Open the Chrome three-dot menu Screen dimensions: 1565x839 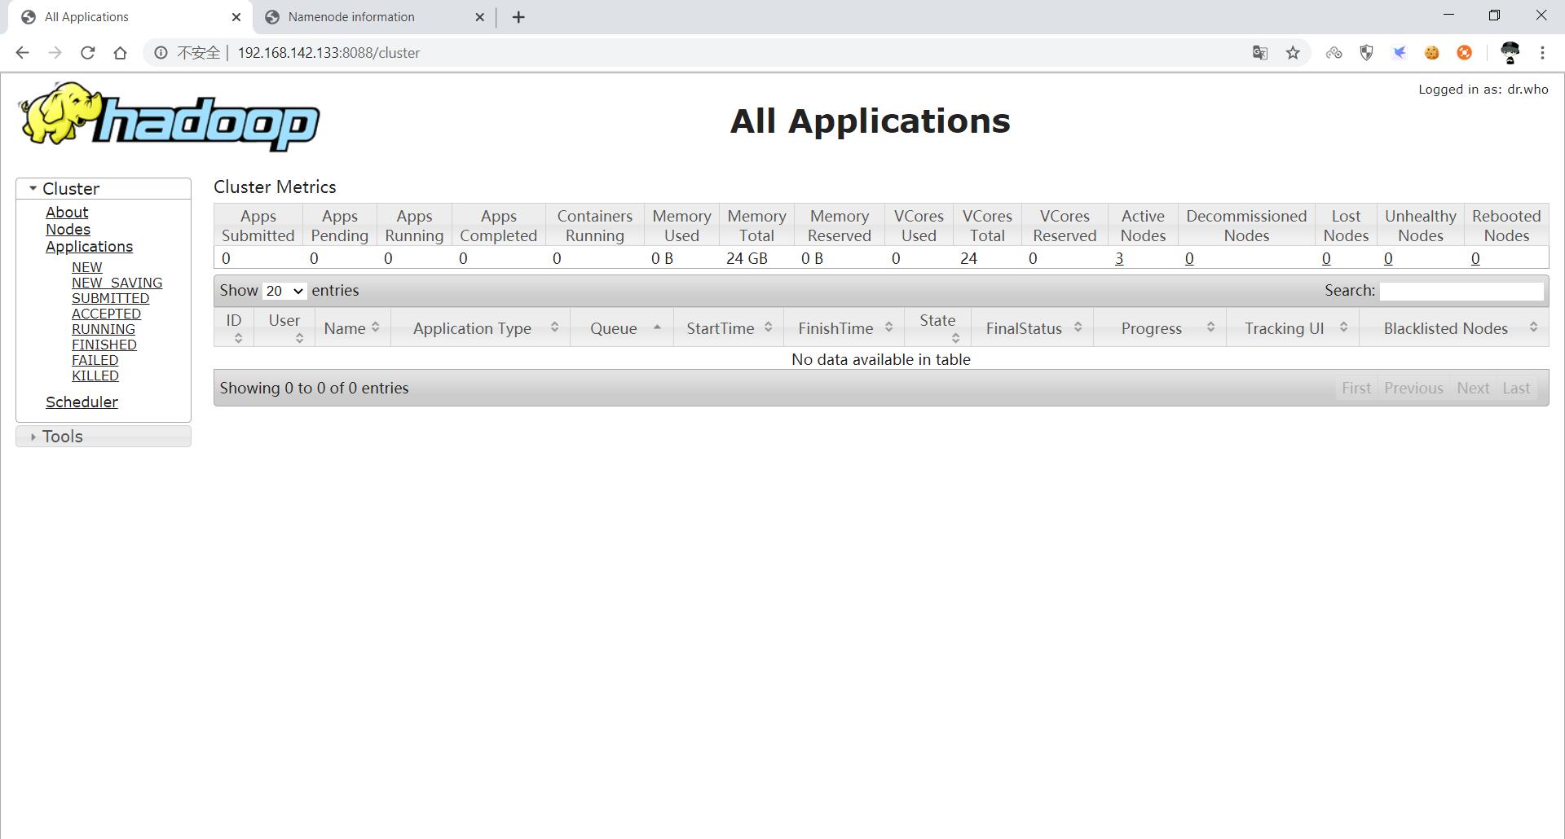click(1542, 53)
